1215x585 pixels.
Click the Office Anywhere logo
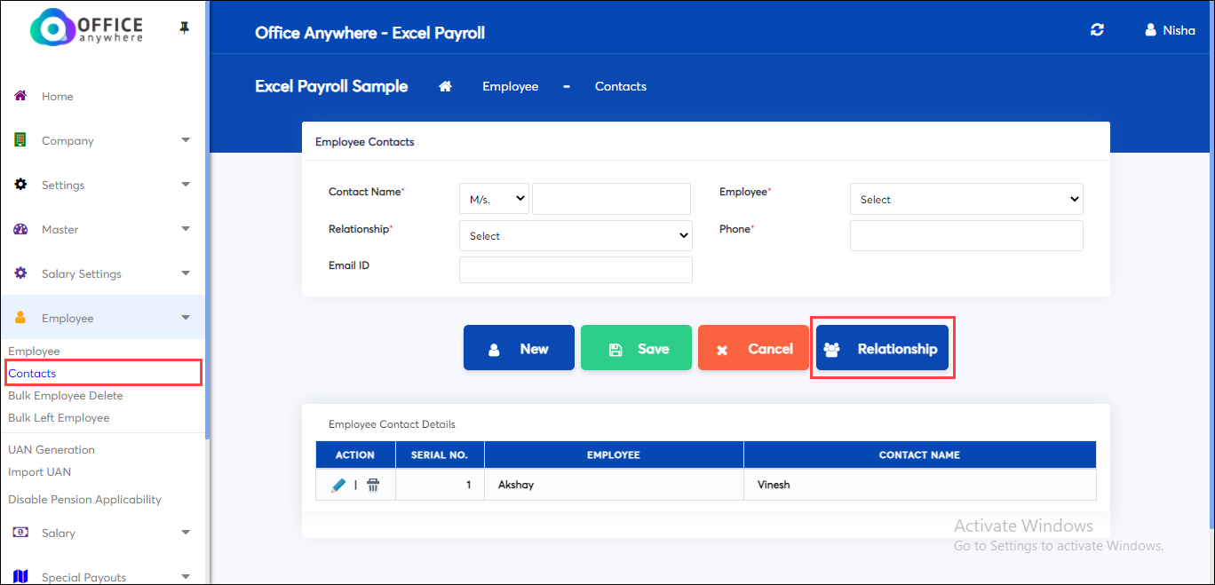tap(86, 28)
